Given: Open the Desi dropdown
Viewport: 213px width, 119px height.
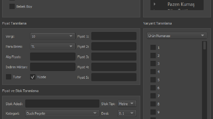Looking at the screenshot, I should pos(127,113).
